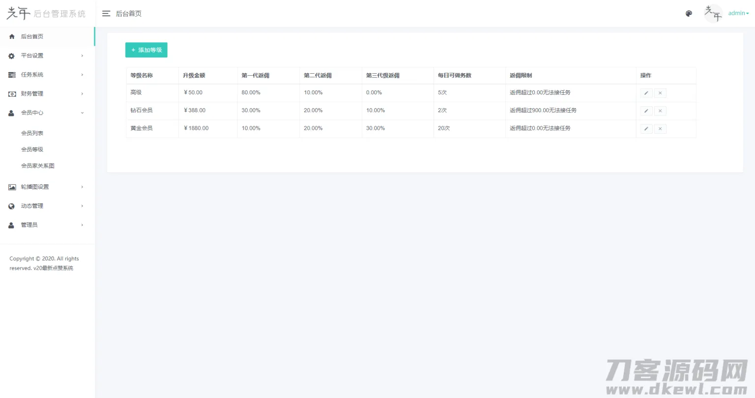Edit the 高级 level row with the pencil icon

click(646, 93)
